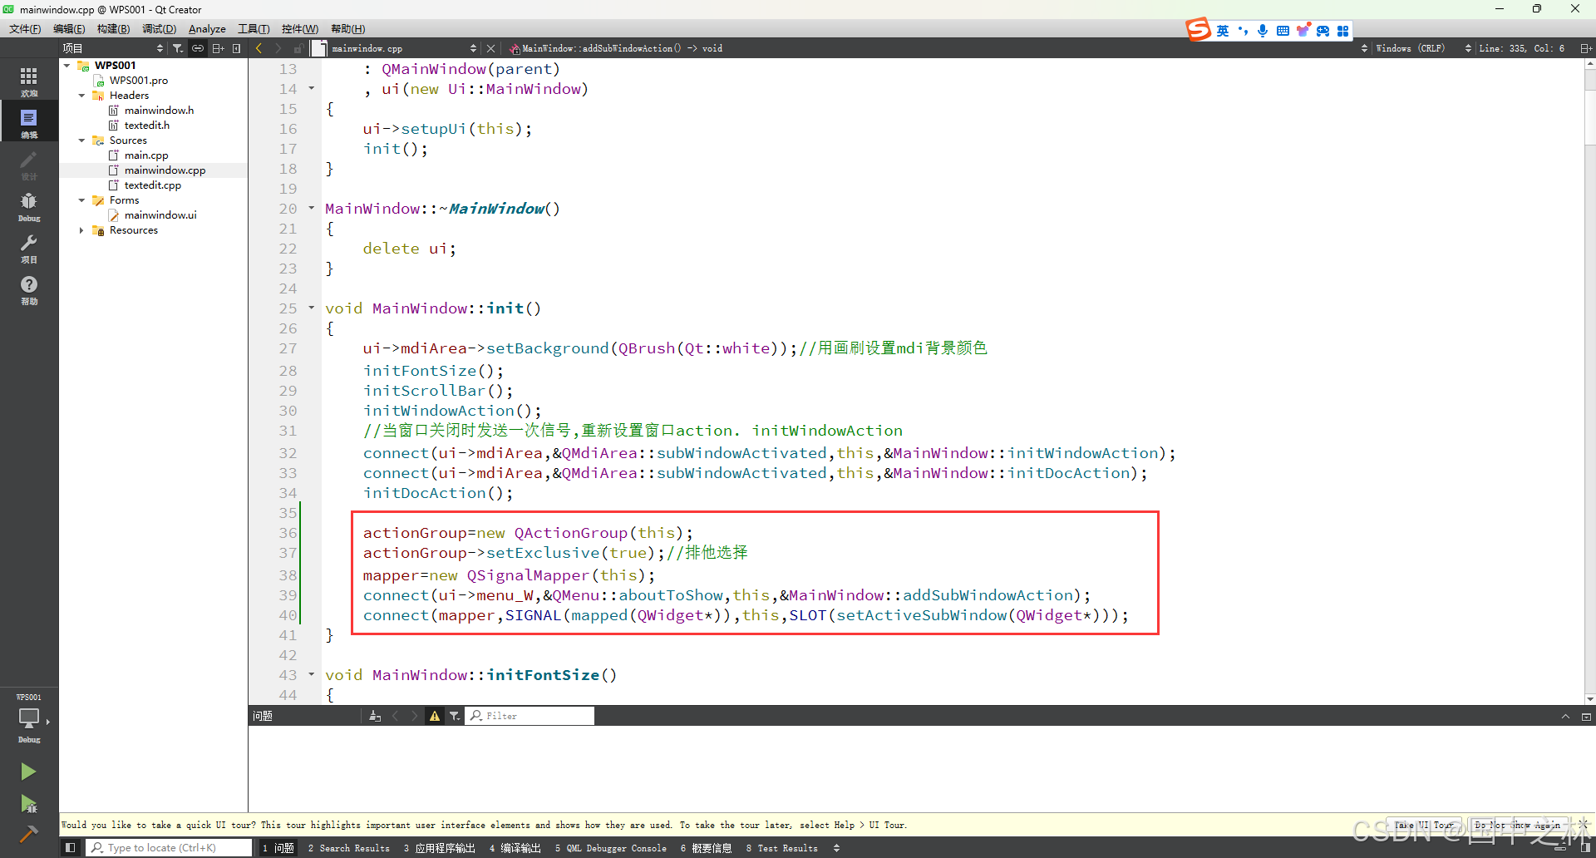Clear the issues pane with broom icon
1596x858 pixels.
tap(375, 716)
